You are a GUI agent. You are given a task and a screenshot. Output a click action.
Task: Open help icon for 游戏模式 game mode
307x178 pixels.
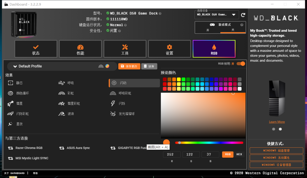242,25
